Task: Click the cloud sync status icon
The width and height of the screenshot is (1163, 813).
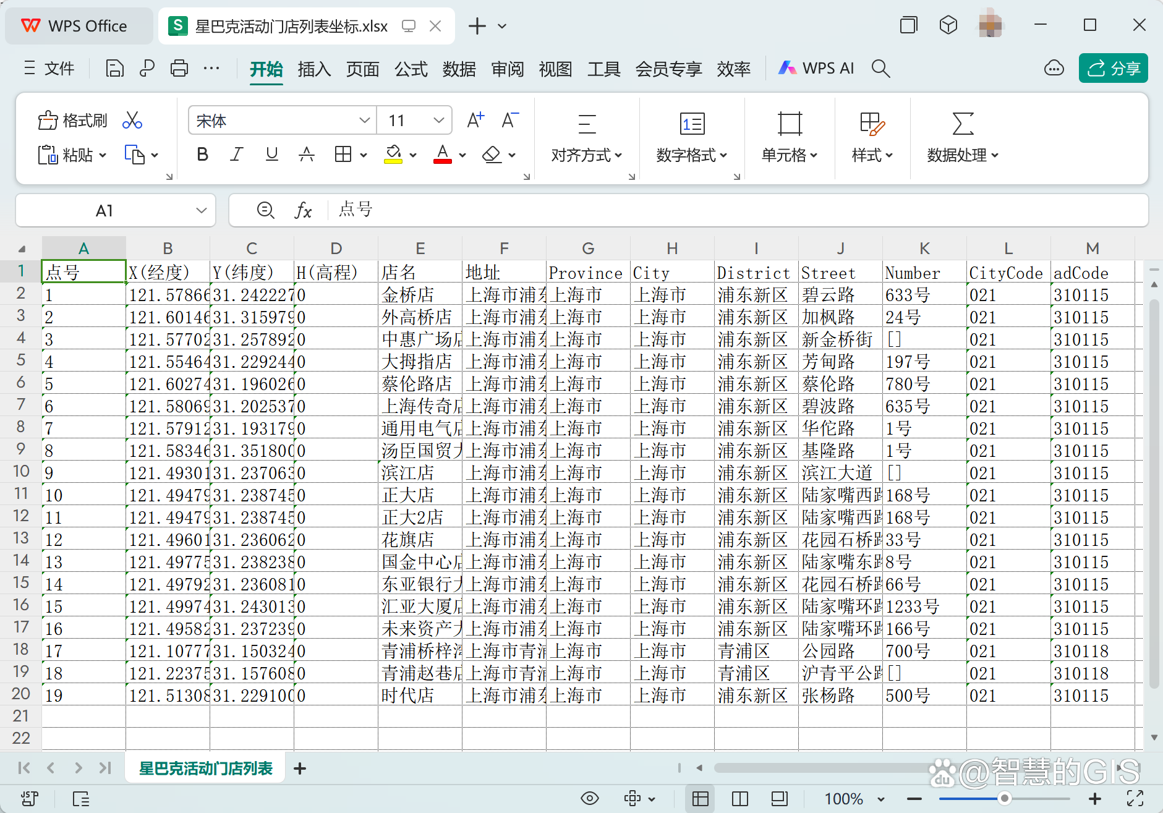Action: pyautogui.click(x=1054, y=68)
